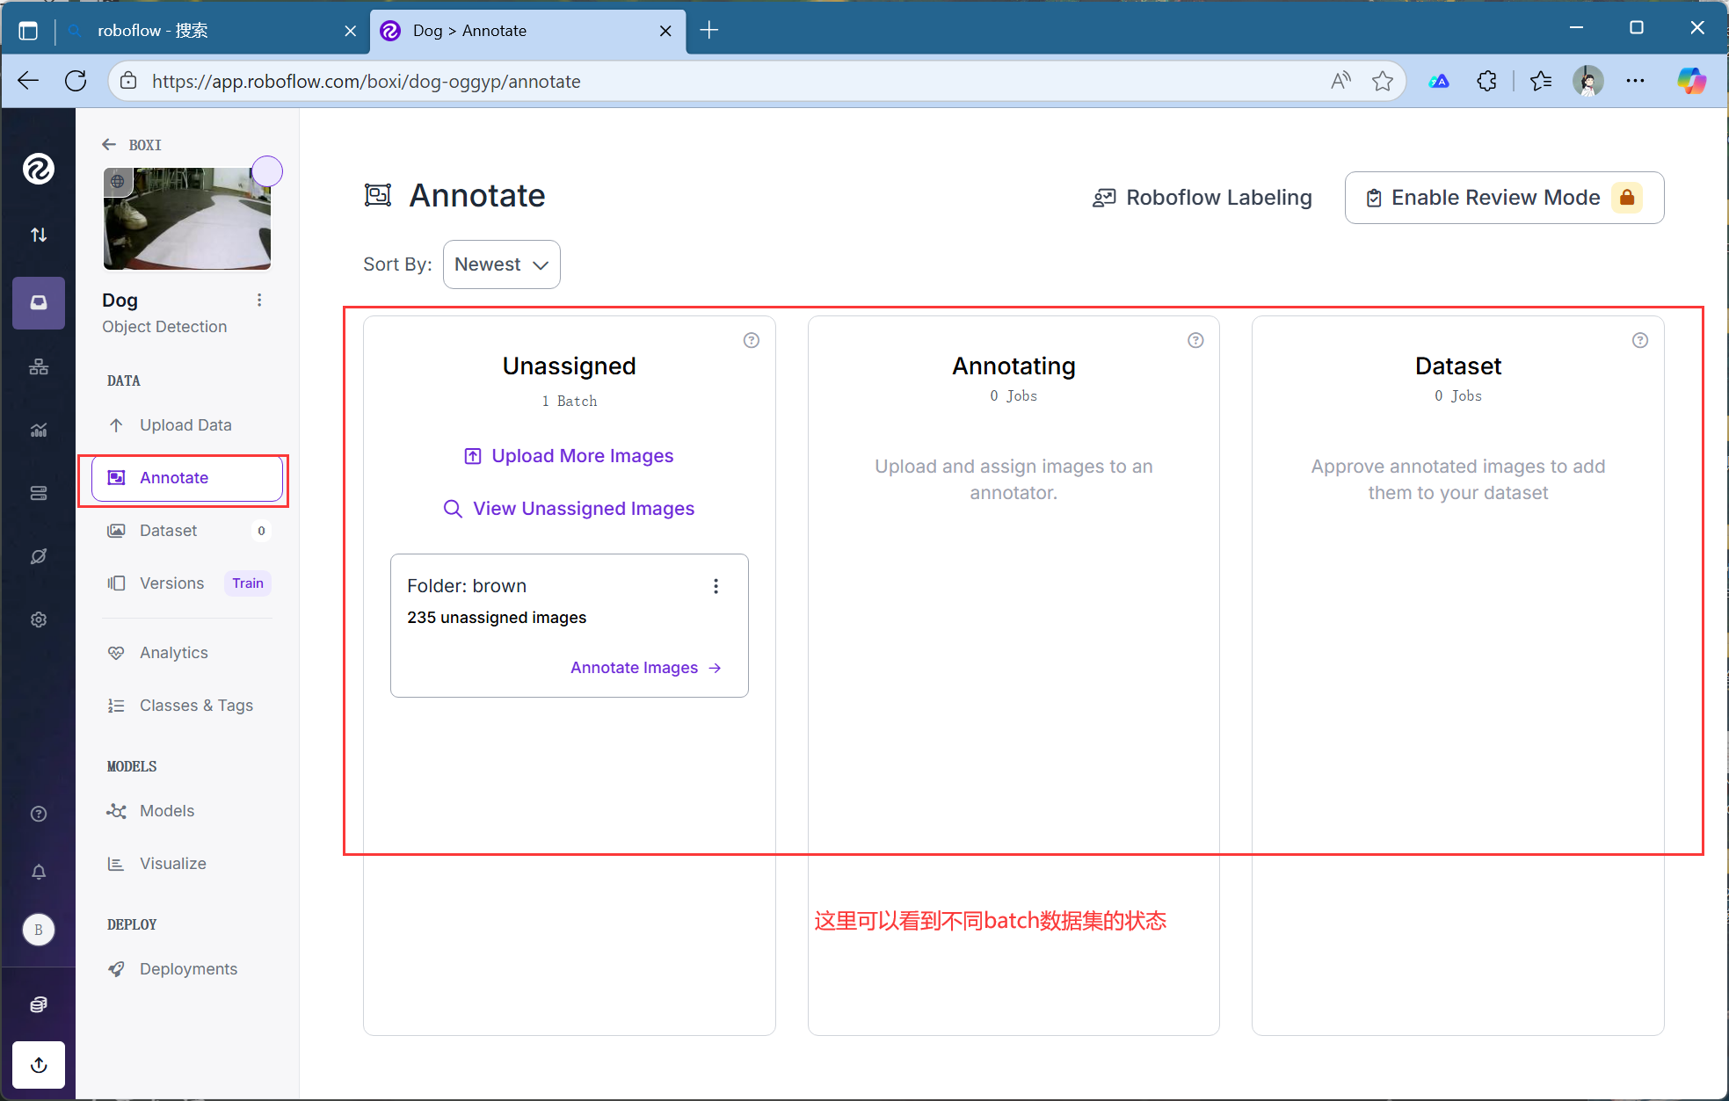Open Dog project three-dot menu
The height and width of the screenshot is (1101, 1729).
click(259, 301)
